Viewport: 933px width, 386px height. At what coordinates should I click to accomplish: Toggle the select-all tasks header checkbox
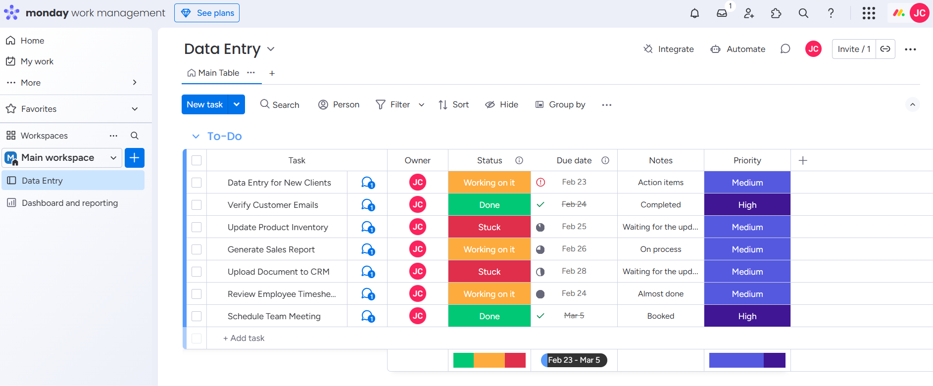point(196,160)
